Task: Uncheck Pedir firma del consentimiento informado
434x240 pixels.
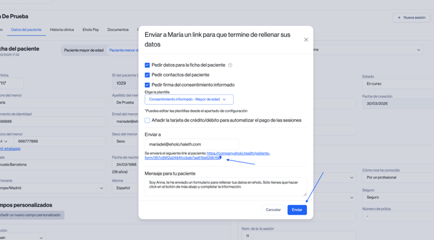Action: click(x=147, y=85)
